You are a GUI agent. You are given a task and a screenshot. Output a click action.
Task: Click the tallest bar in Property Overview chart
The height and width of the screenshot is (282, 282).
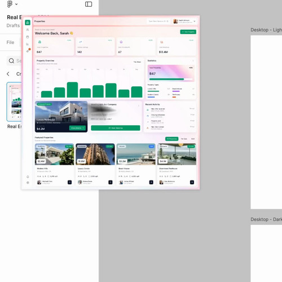(72, 90)
